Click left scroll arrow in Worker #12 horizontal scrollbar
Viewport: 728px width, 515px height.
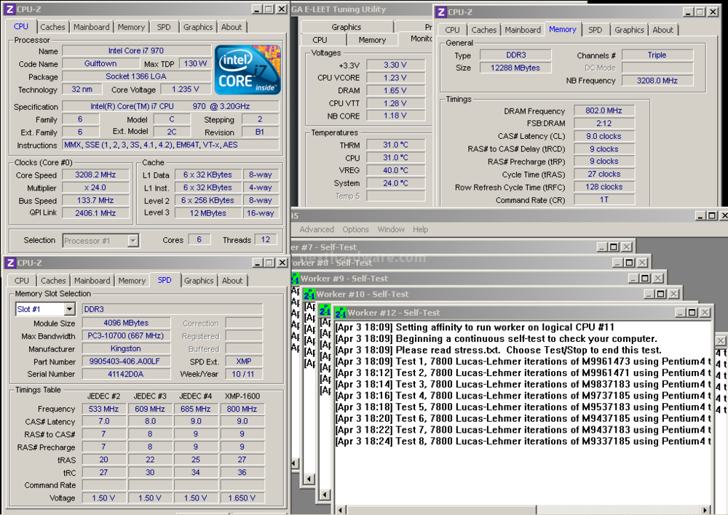click(x=340, y=510)
